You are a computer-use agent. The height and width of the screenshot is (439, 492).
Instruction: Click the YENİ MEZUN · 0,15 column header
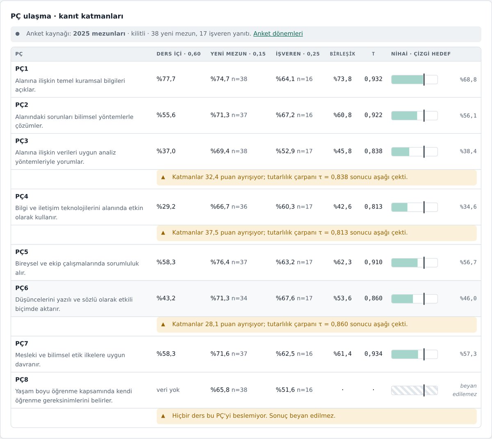tap(238, 54)
